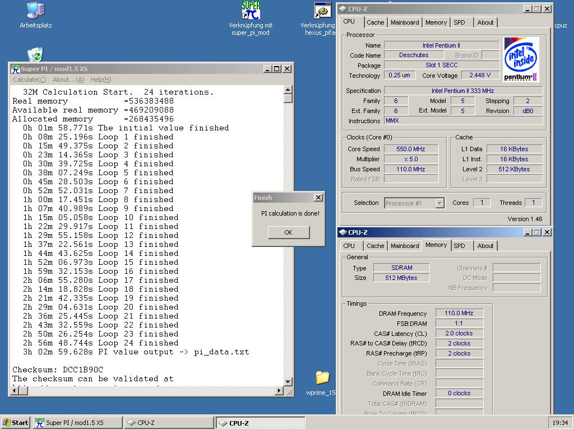Click the Super PI title bar icon

[15, 68]
